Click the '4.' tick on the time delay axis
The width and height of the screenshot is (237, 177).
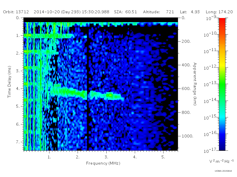[x=18, y=89]
